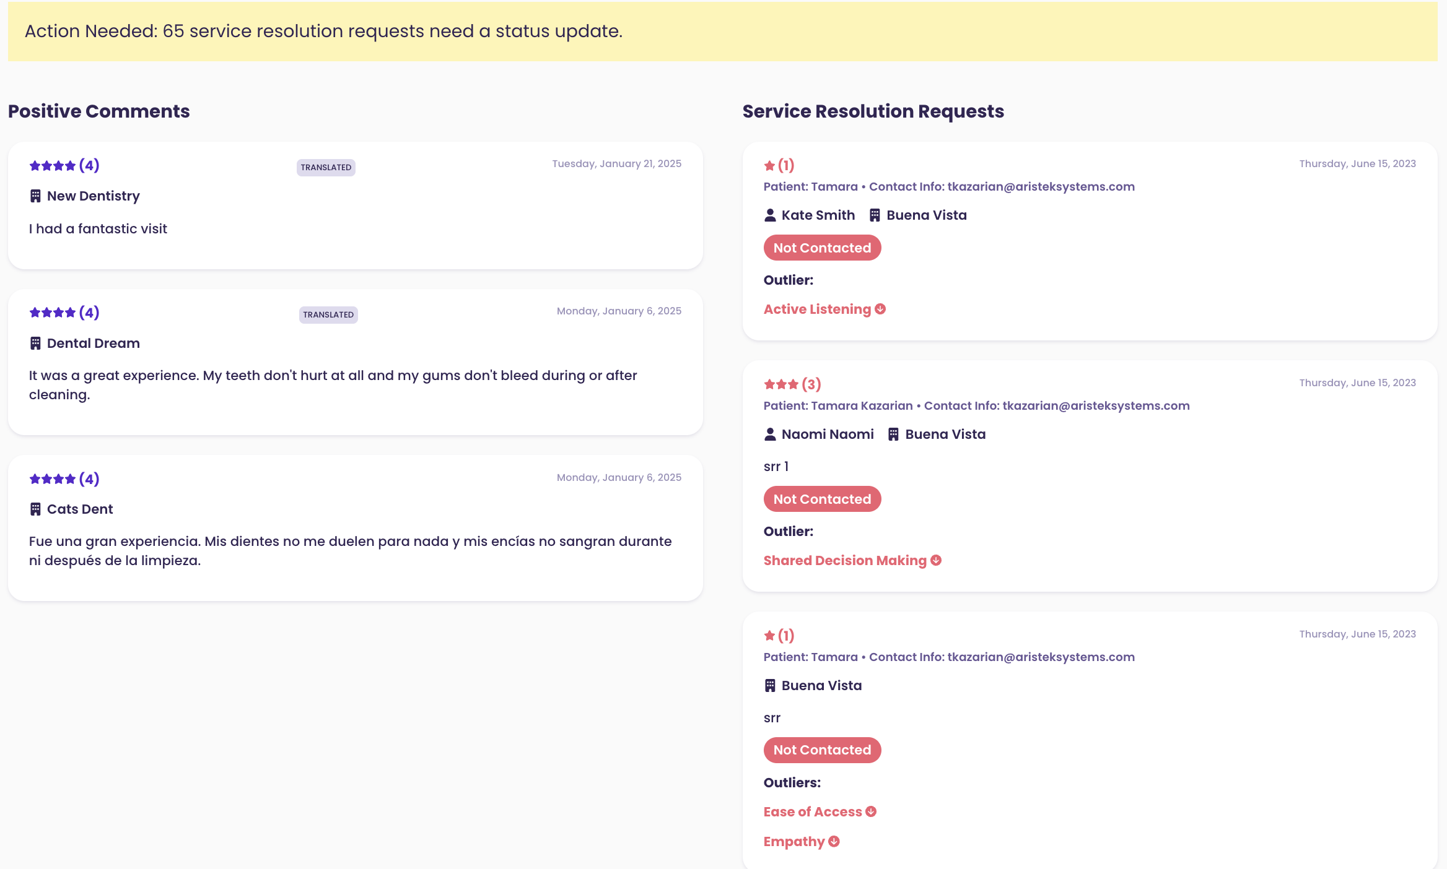Select the Service Resolution Requests heading

coord(873,111)
